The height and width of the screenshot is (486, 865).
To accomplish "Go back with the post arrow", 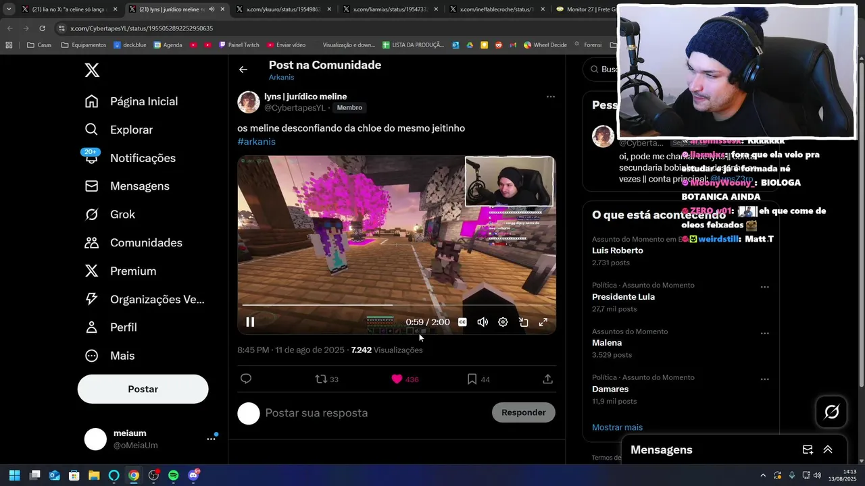I will 243,70.
